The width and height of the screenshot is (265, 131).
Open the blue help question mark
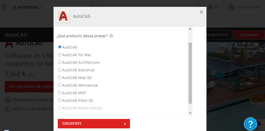pyautogui.click(x=250, y=124)
